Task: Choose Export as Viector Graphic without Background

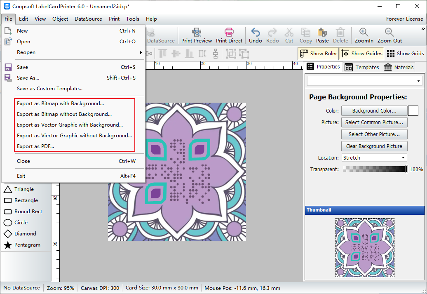Action: pyautogui.click(x=74, y=135)
